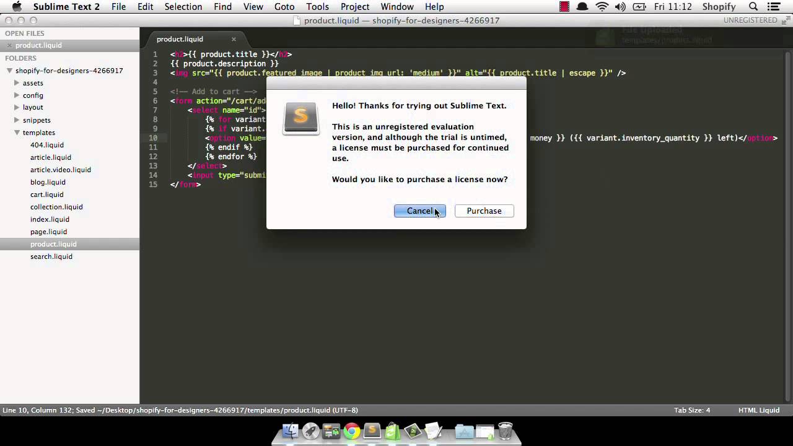
Task: Open the Trash in the Dock
Action: point(506,431)
